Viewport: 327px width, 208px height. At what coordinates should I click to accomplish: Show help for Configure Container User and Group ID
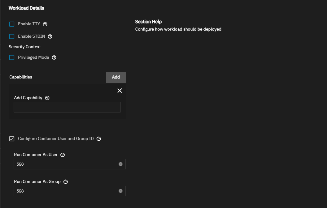[99, 139]
